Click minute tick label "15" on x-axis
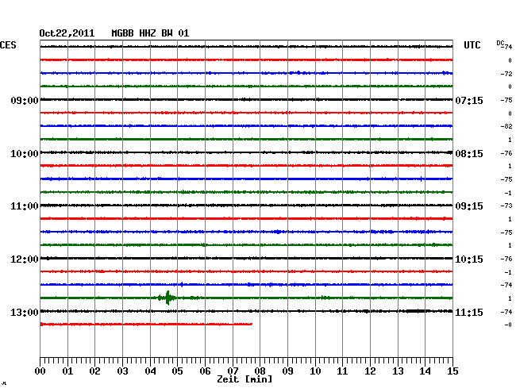The image size is (516, 392). pos(452,371)
